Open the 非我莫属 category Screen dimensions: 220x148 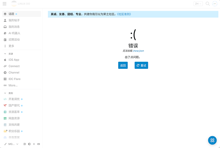point(21,137)
